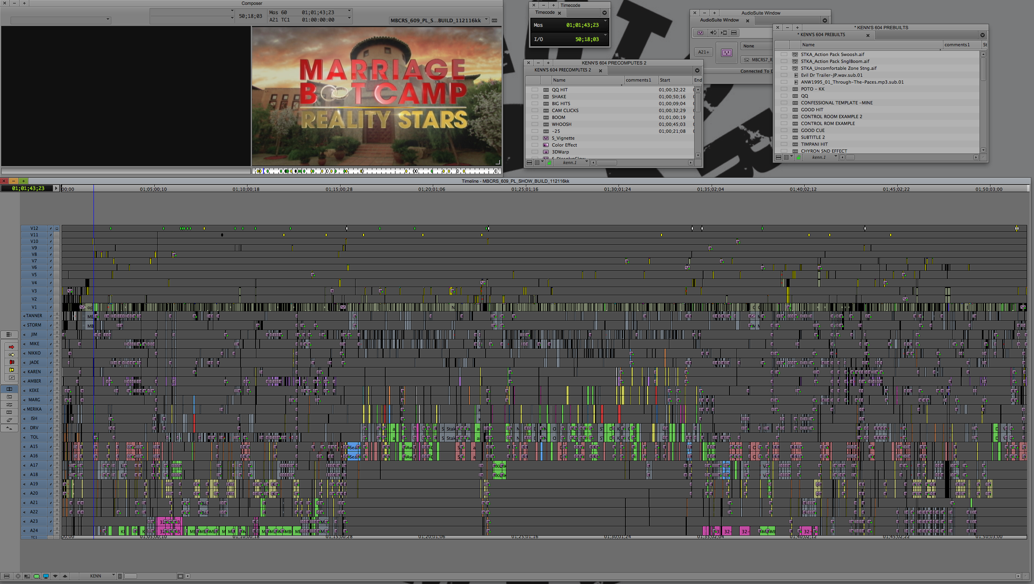
Task: Open PRECOMPUTES 2 bin fast menu circle
Action: (x=697, y=70)
